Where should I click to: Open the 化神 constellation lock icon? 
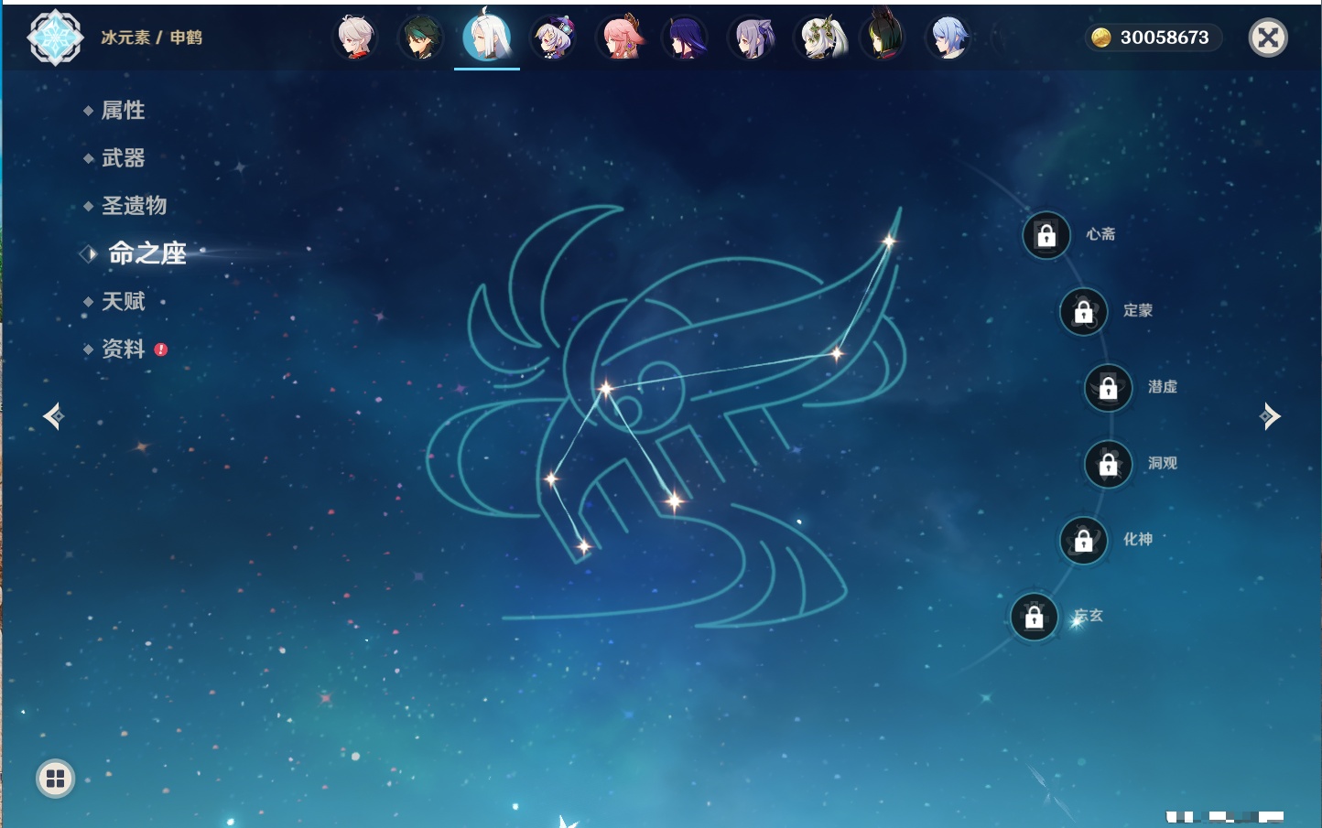1084,541
